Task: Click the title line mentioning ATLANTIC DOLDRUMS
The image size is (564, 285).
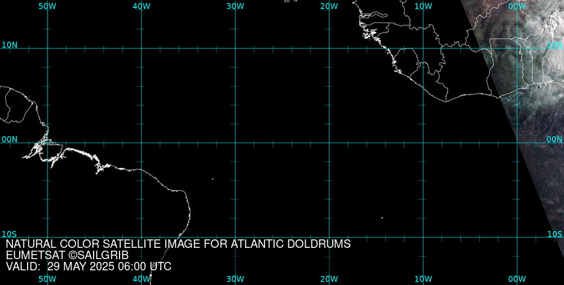Action: pos(178,244)
